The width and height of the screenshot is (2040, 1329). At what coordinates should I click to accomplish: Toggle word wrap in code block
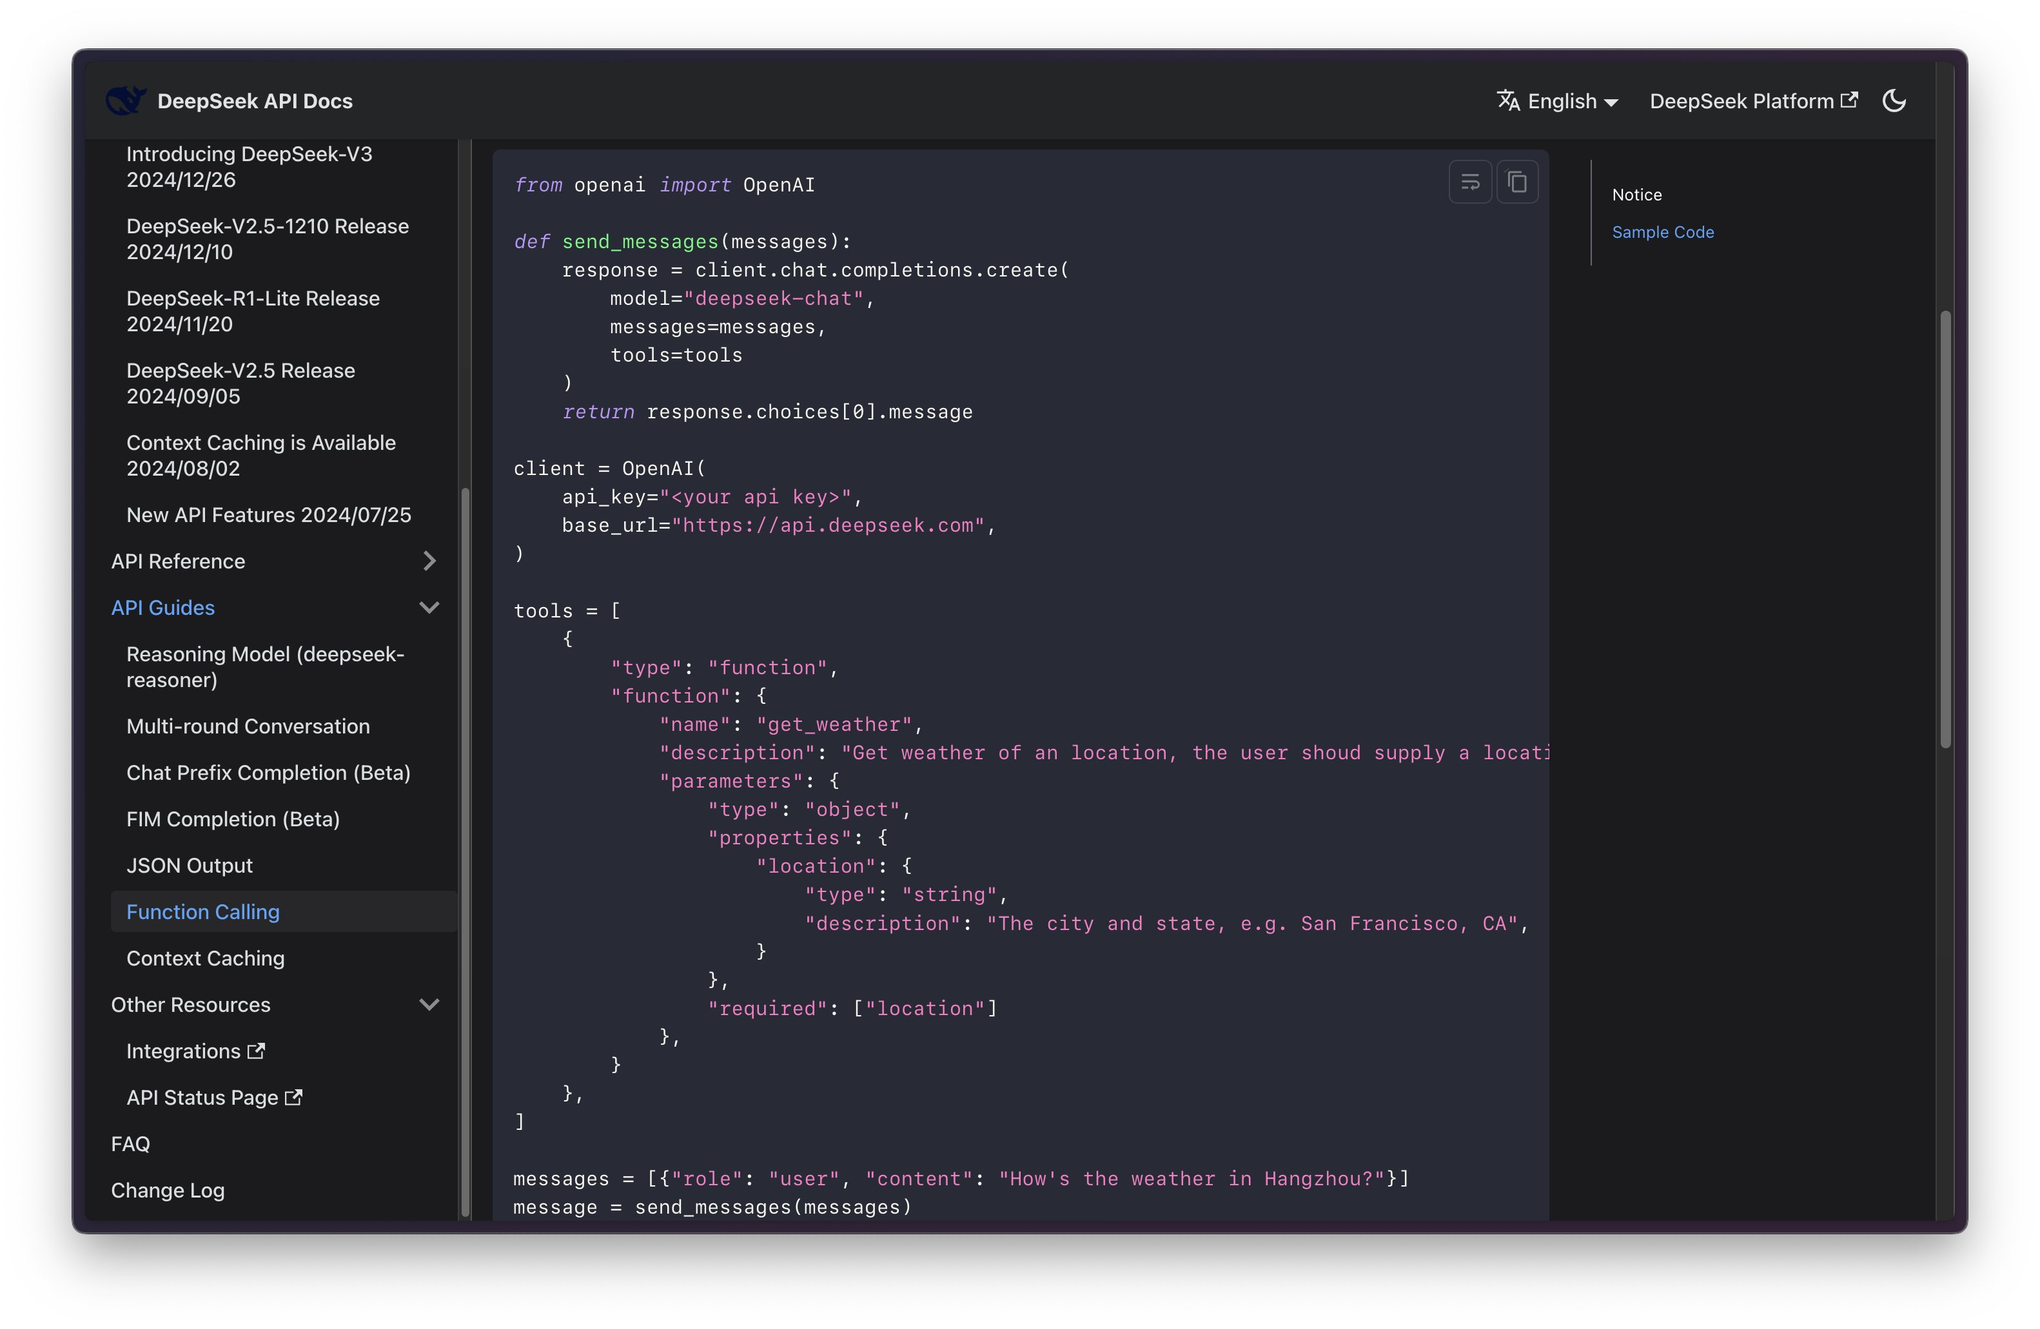pos(1470,182)
